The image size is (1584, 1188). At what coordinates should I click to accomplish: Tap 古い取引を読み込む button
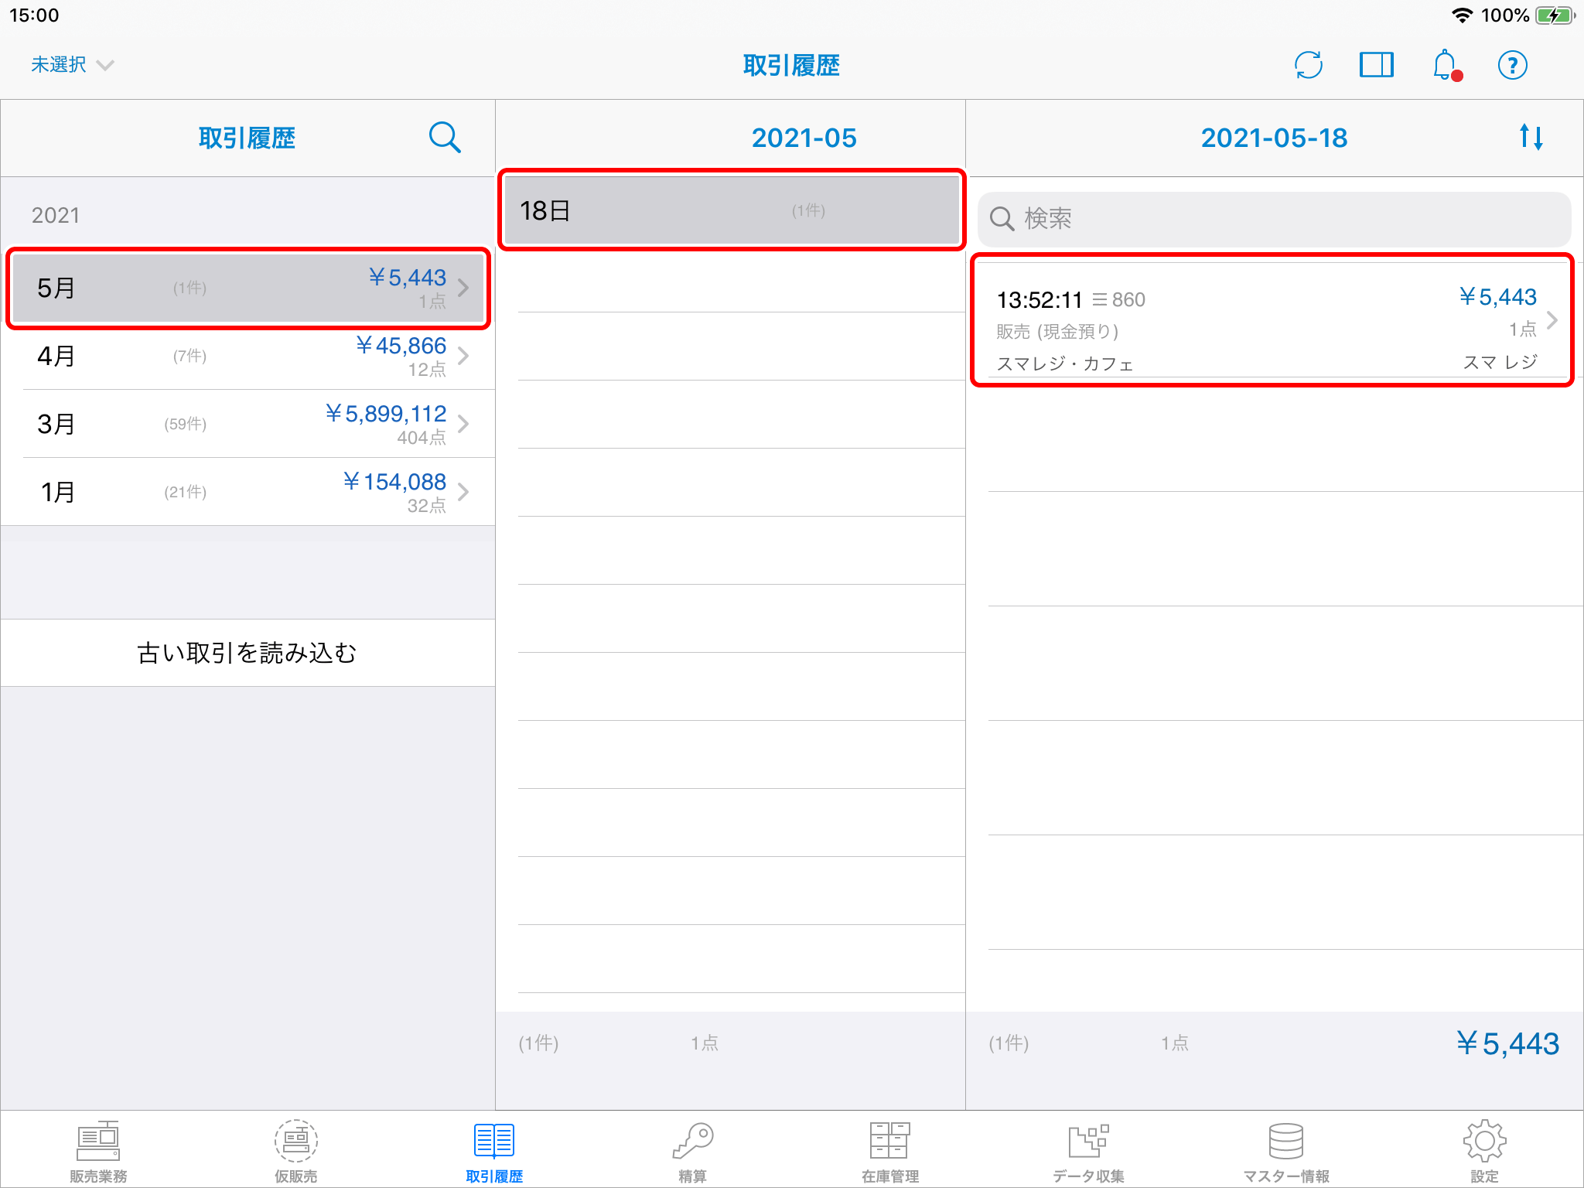coord(247,653)
